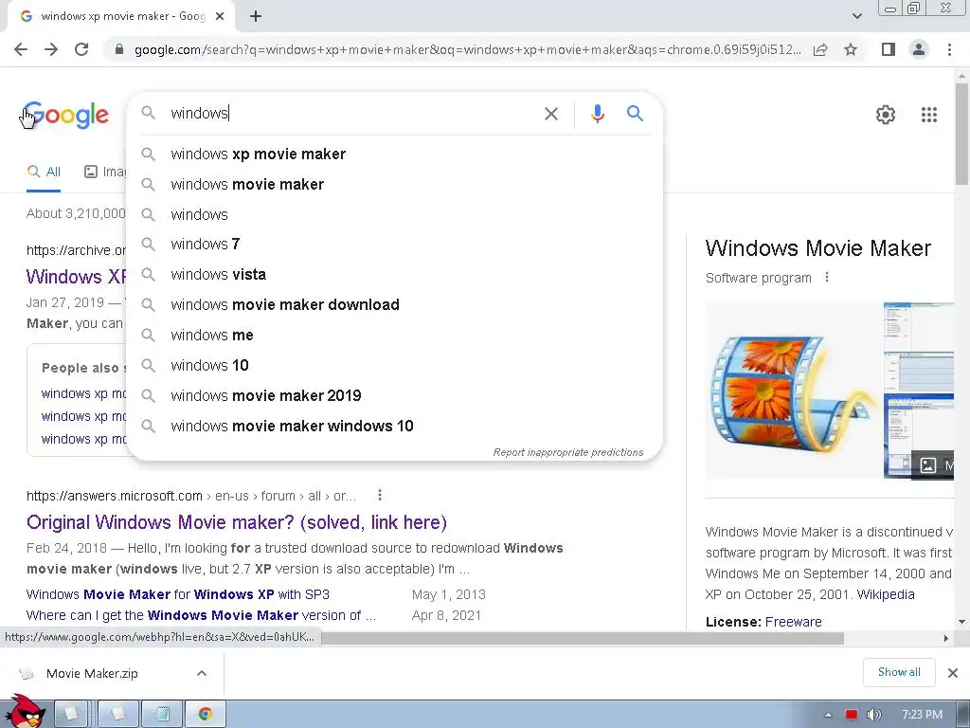This screenshot has width=970, height=728.
Task: Go forward with the browser forward arrow
Action: coord(51,49)
